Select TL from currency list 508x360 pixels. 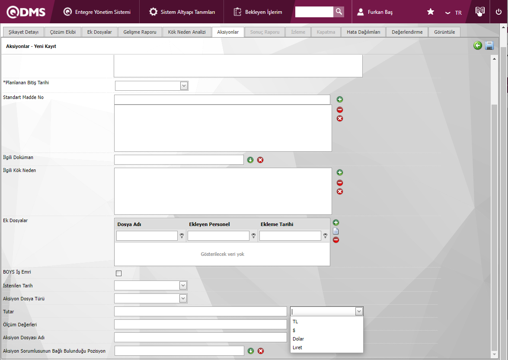326,322
